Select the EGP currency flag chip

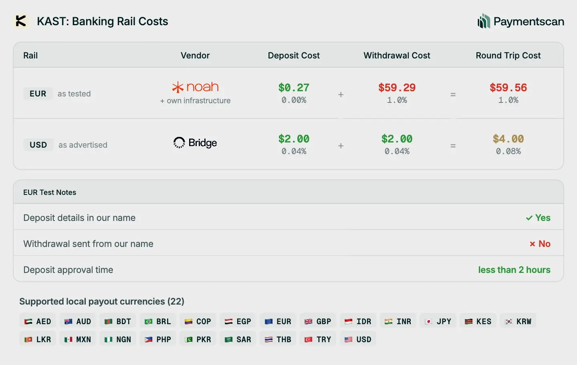coord(238,321)
